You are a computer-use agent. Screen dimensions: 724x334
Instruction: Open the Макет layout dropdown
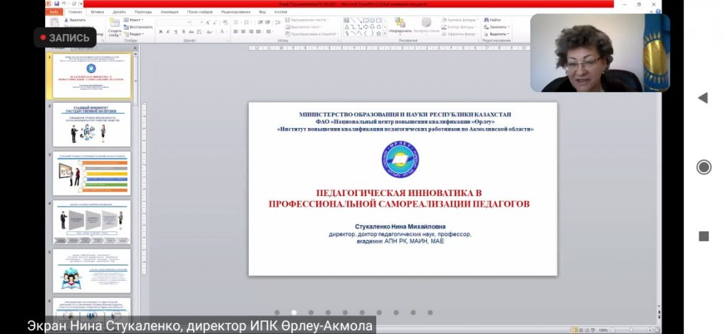coord(134,21)
